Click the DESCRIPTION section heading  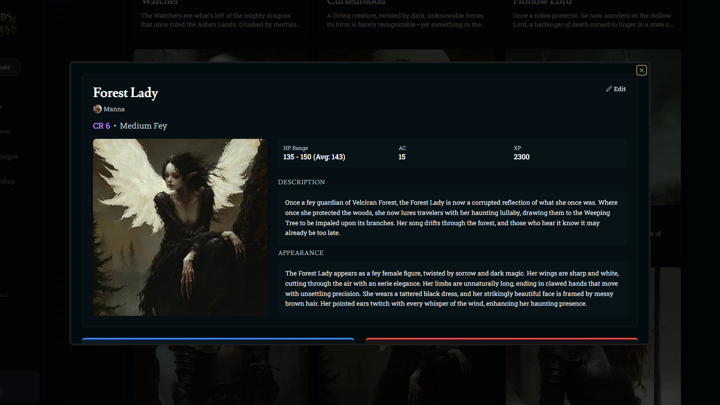[301, 182]
